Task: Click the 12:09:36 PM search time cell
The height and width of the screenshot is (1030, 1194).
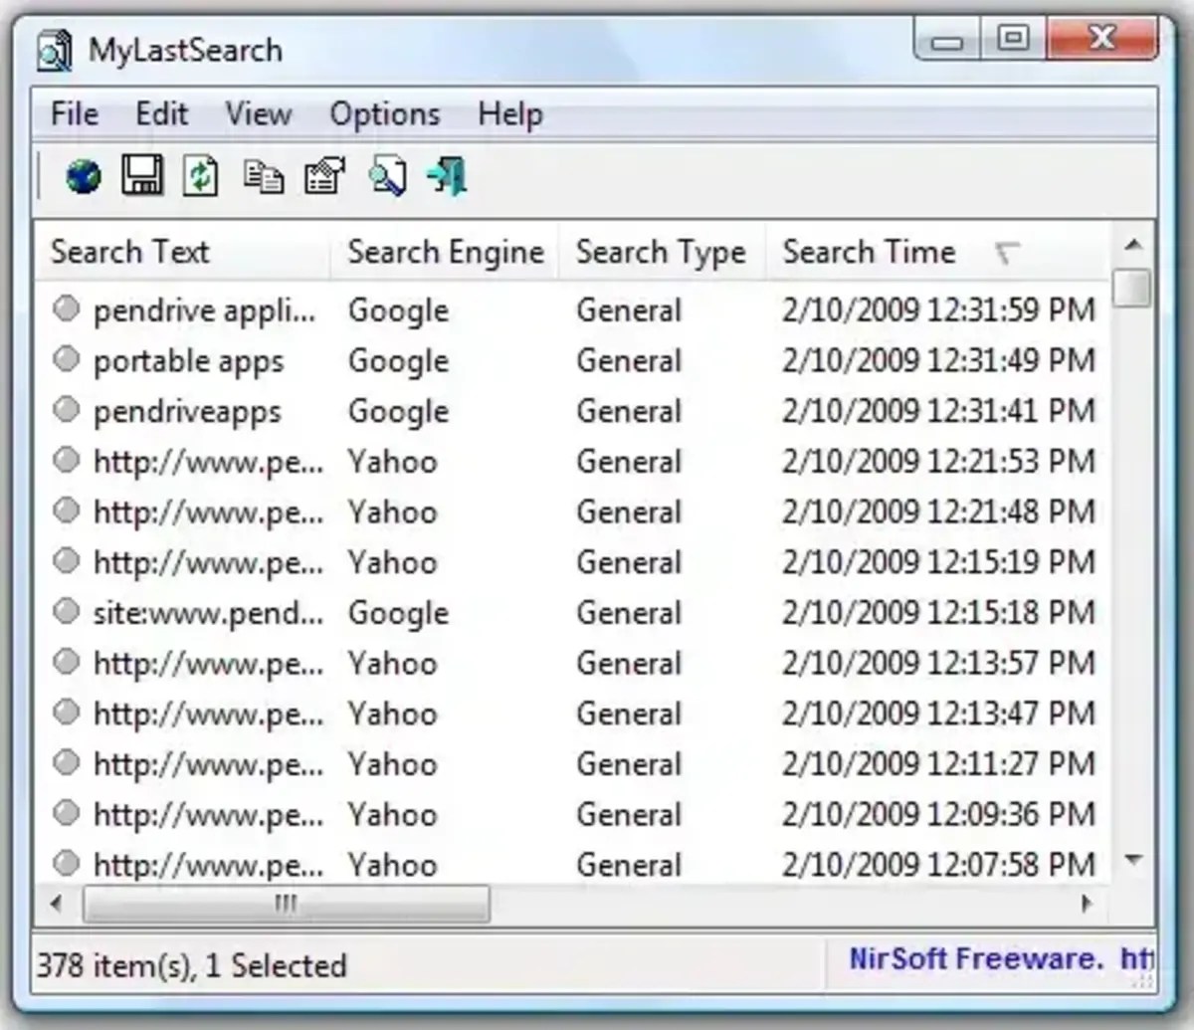Action: coord(938,814)
